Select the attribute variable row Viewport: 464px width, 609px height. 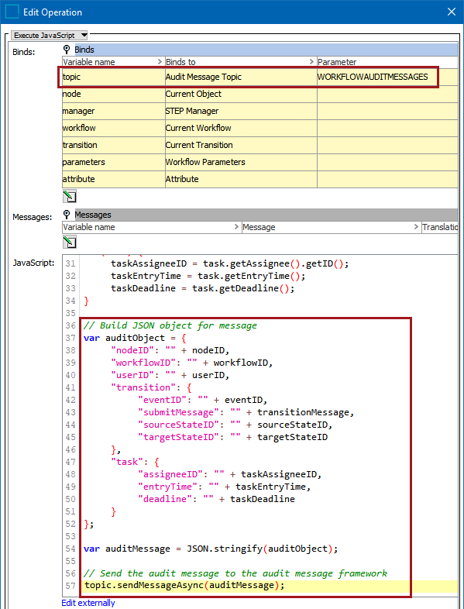[x=259, y=179]
